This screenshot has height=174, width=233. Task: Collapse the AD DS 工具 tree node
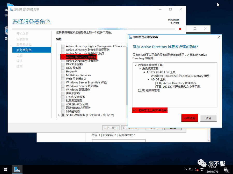148,79
